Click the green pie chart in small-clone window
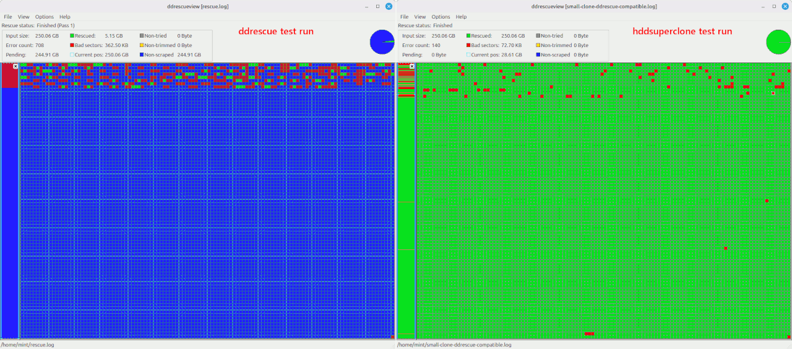This screenshot has width=792, height=349. click(x=778, y=42)
